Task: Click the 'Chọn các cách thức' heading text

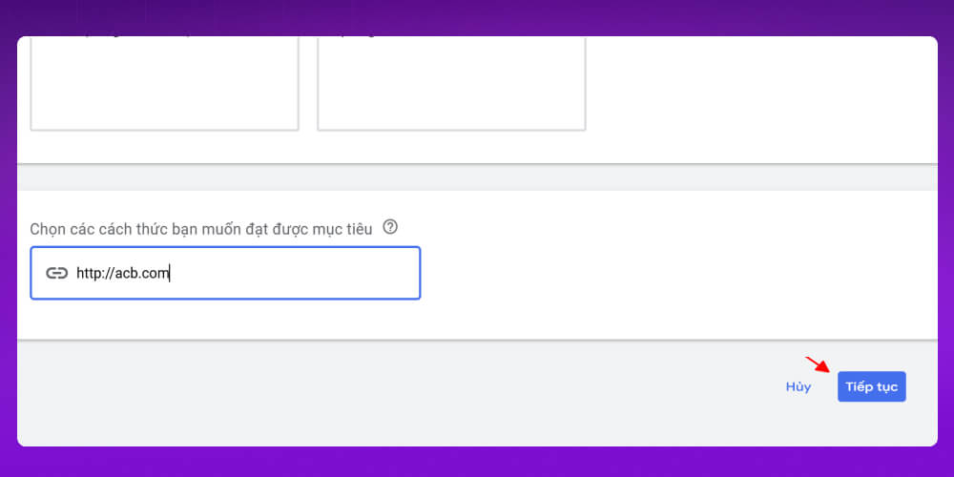Action: 200,229
